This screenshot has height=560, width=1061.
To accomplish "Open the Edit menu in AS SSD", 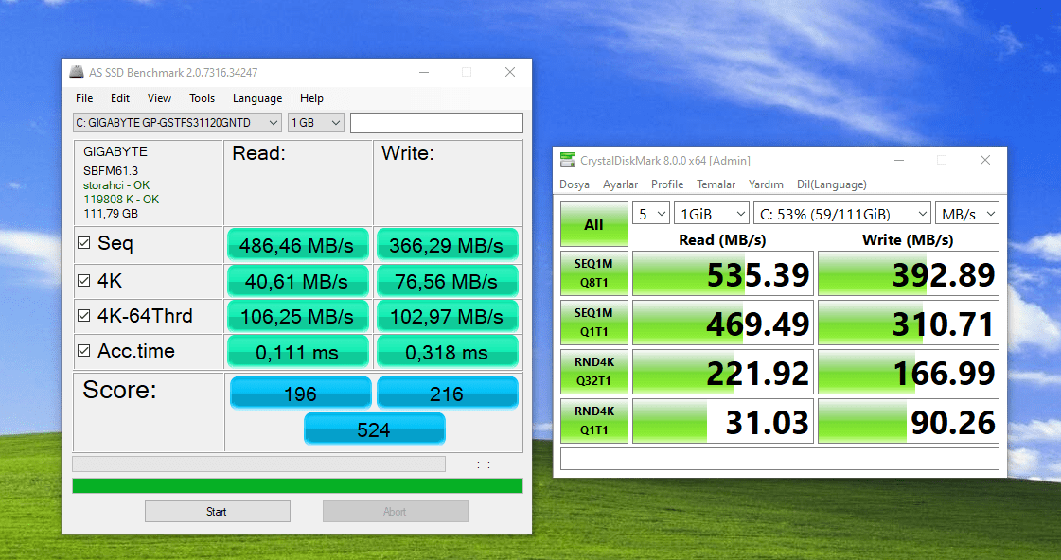I will (120, 98).
